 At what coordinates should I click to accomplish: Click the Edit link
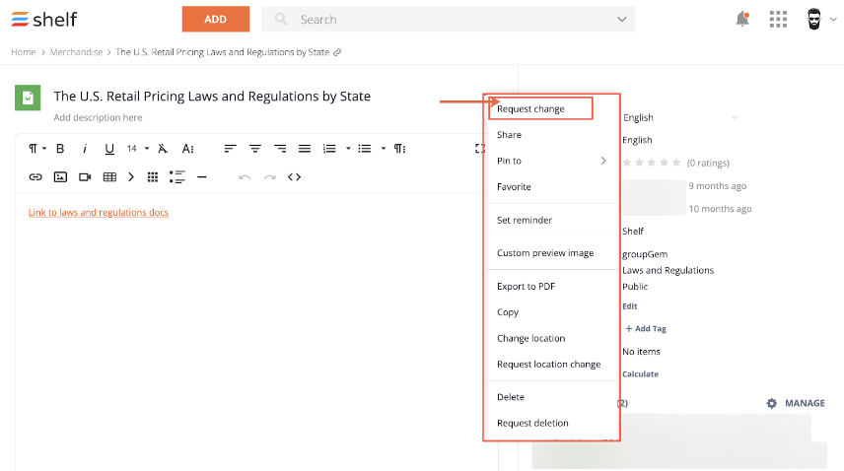[630, 306]
